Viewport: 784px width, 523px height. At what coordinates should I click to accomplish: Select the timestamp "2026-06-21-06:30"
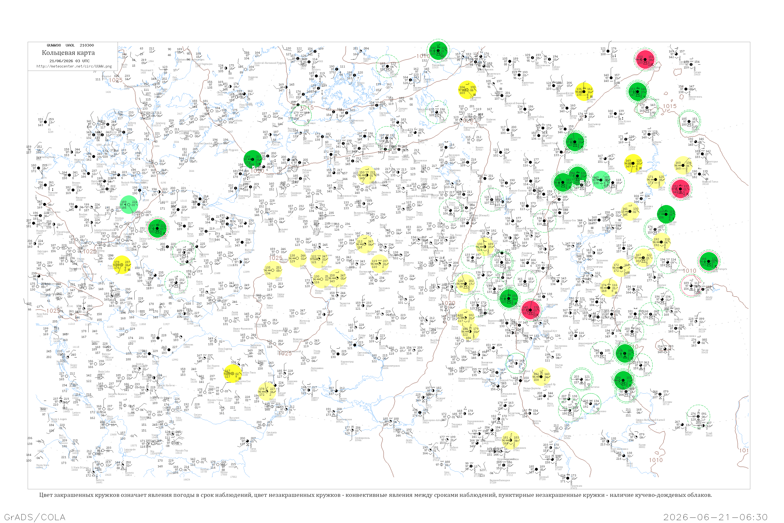click(715, 517)
